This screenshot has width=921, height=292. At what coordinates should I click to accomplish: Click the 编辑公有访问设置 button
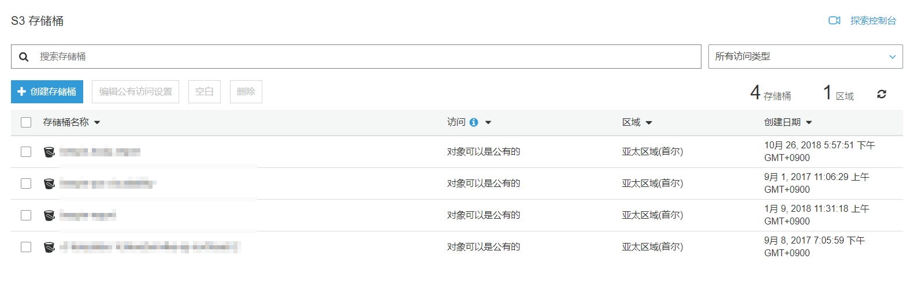point(135,92)
